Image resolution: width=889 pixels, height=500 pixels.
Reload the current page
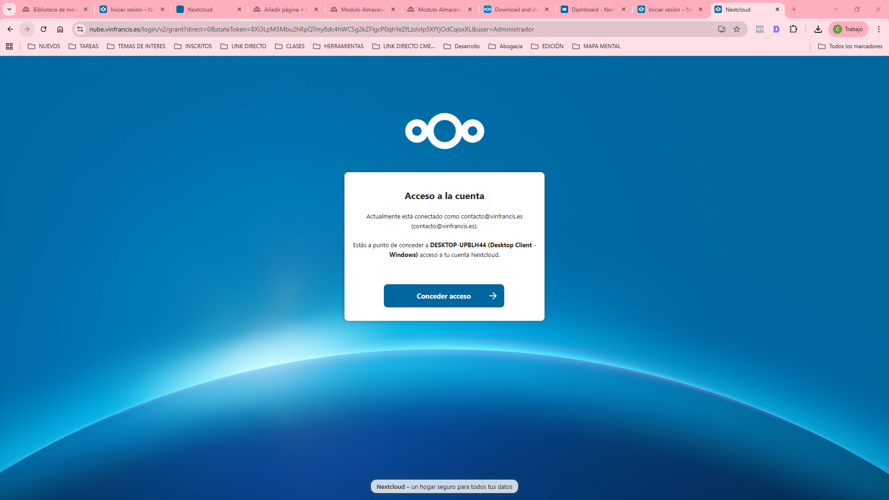(44, 29)
